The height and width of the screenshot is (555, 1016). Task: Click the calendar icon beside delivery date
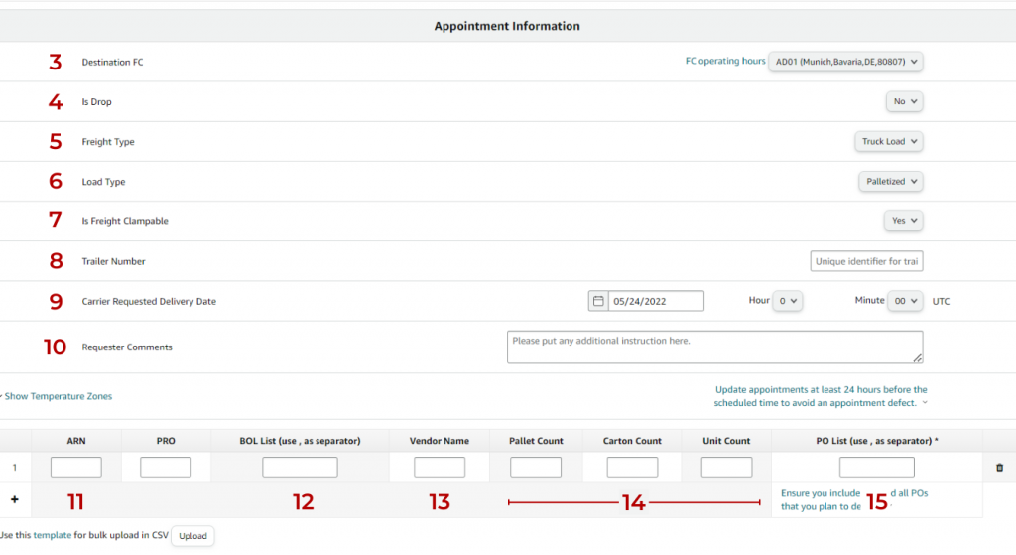click(x=597, y=301)
